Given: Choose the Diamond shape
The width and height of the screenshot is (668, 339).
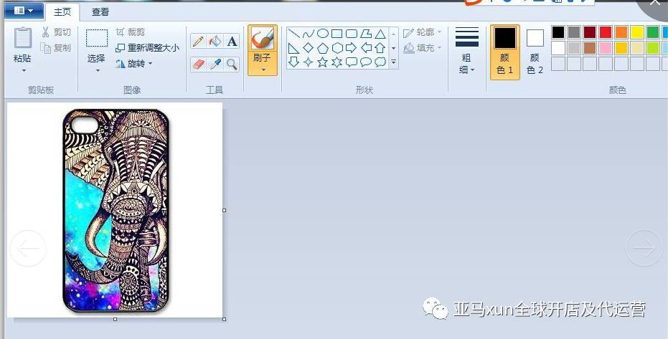Looking at the screenshot, I should tap(308, 48).
